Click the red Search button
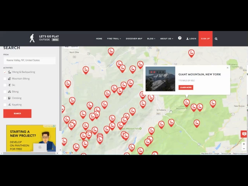This screenshot has width=248, height=186. pos(17,114)
